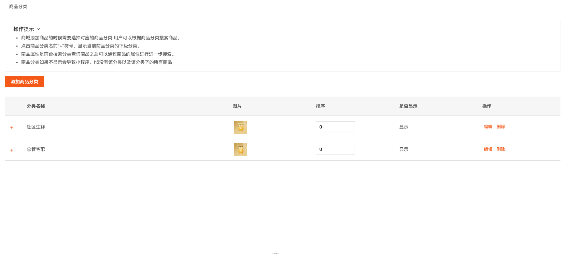Click the 添加商品分类 button
Viewport: 565px width, 254px height.
click(24, 82)
